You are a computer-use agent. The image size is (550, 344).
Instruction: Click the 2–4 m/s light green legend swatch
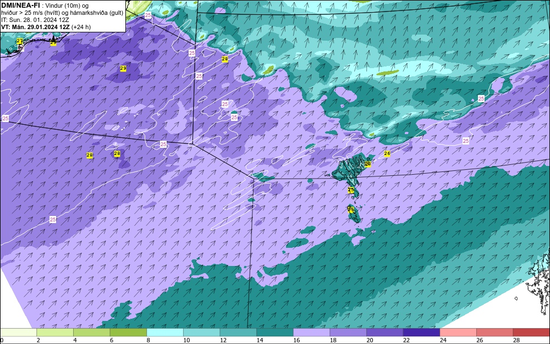(55, 332)
